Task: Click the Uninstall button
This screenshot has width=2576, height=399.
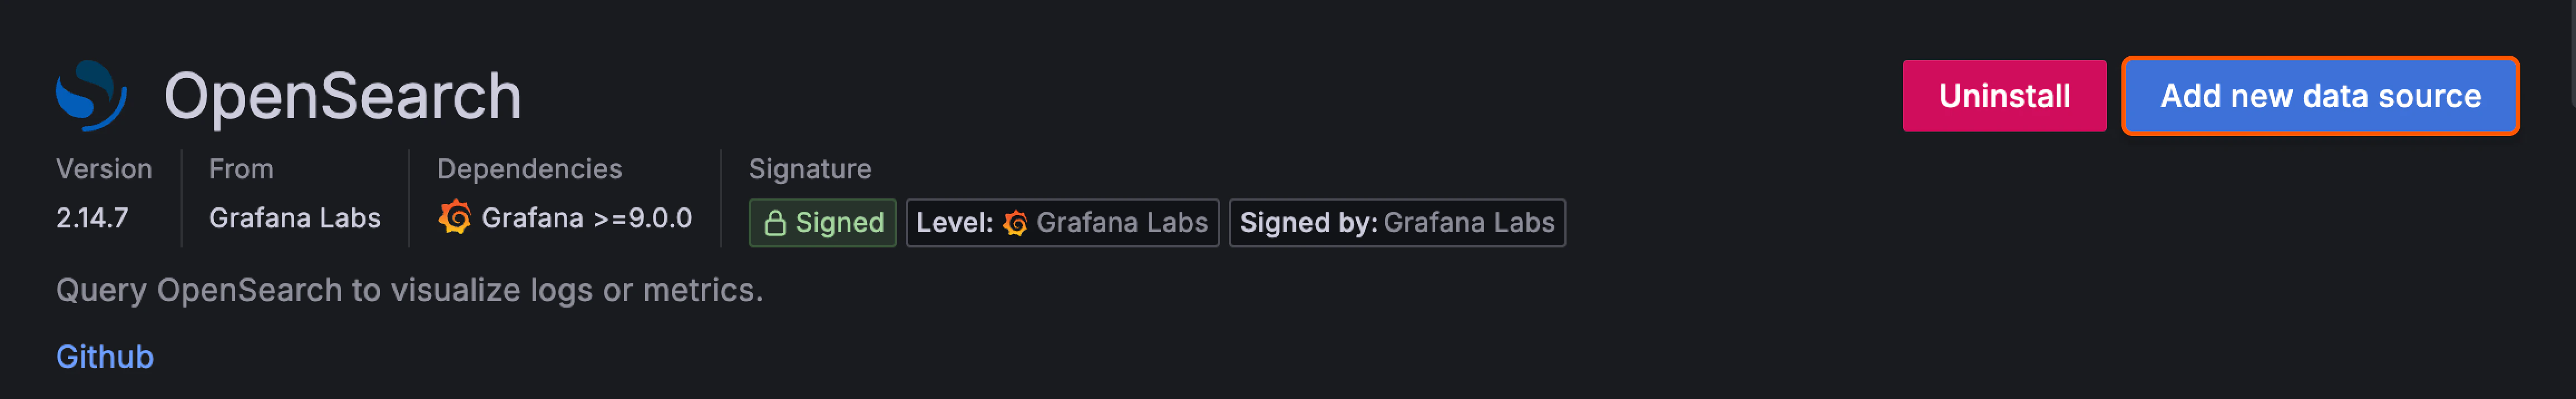Action: coord(2003,96)
